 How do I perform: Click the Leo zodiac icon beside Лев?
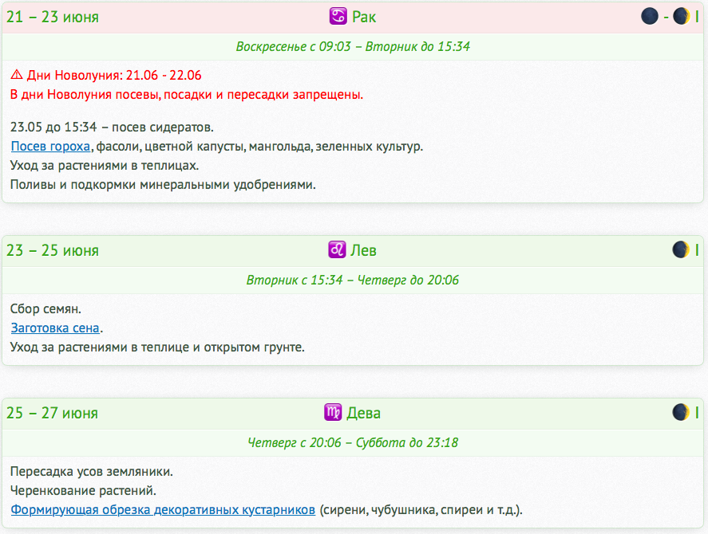(337, 250)
